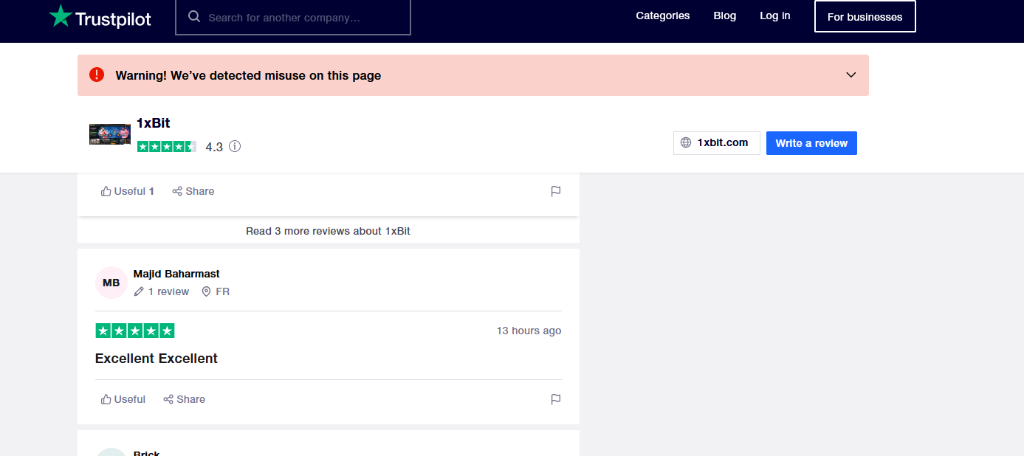1024x456 pixels.
Task: Click the 4.3 TrustScore value
Action: tap(214, 147)
